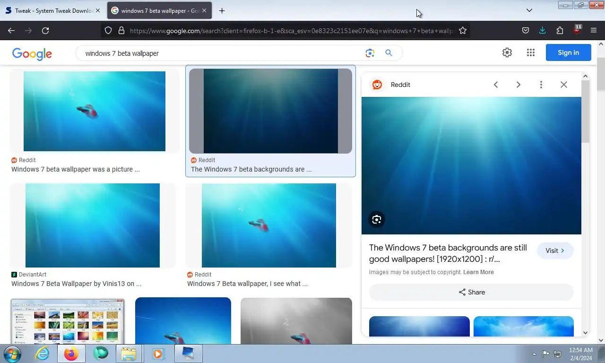Image resolution: width=605 pixels, height=363 pixels.
Task: Open site info via the padlock icon
Action: click(121, 30)
